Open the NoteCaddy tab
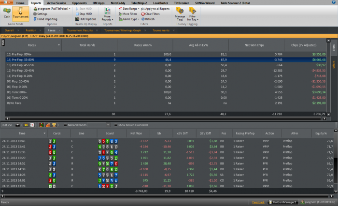Image resolution: width=338 pixels, height=206 pixels. [118, 3]
